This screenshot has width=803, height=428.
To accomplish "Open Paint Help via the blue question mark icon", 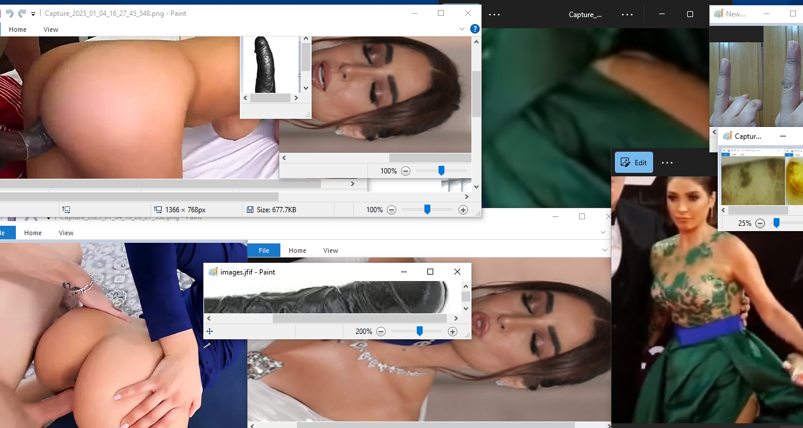I will point(475,29).
